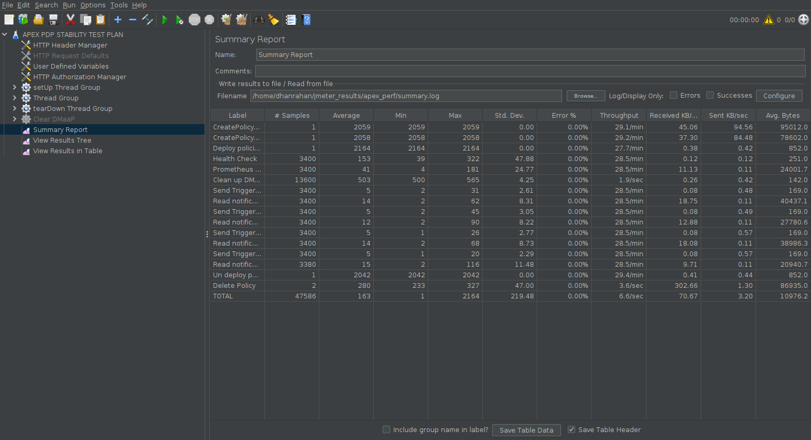Click the Label column header

tap(237, 115)
